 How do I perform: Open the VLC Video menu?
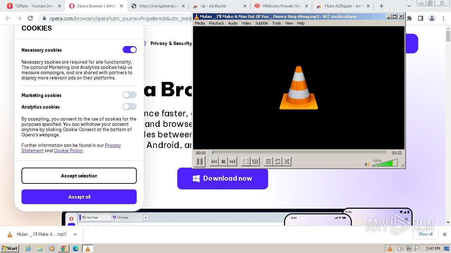[246, 23]
